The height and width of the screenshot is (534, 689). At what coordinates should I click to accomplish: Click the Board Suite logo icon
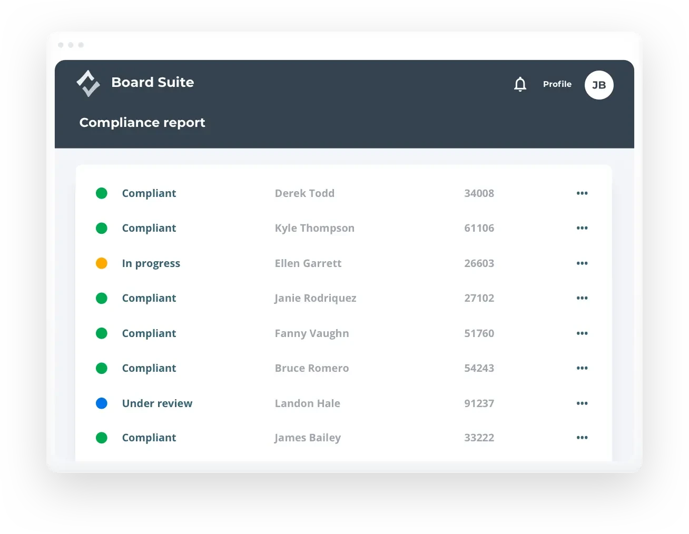[88, 83]
